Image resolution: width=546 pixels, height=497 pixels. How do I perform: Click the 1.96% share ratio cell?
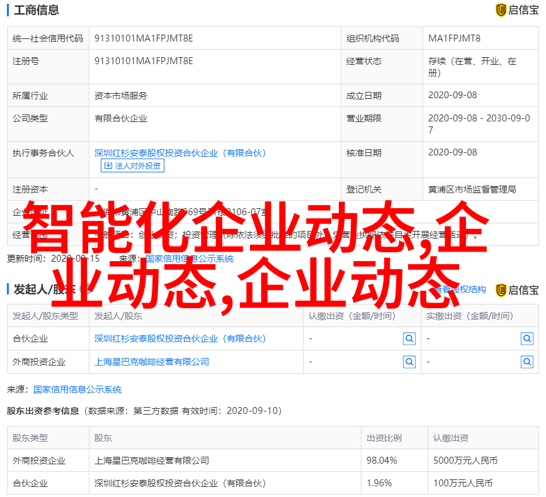379,483
